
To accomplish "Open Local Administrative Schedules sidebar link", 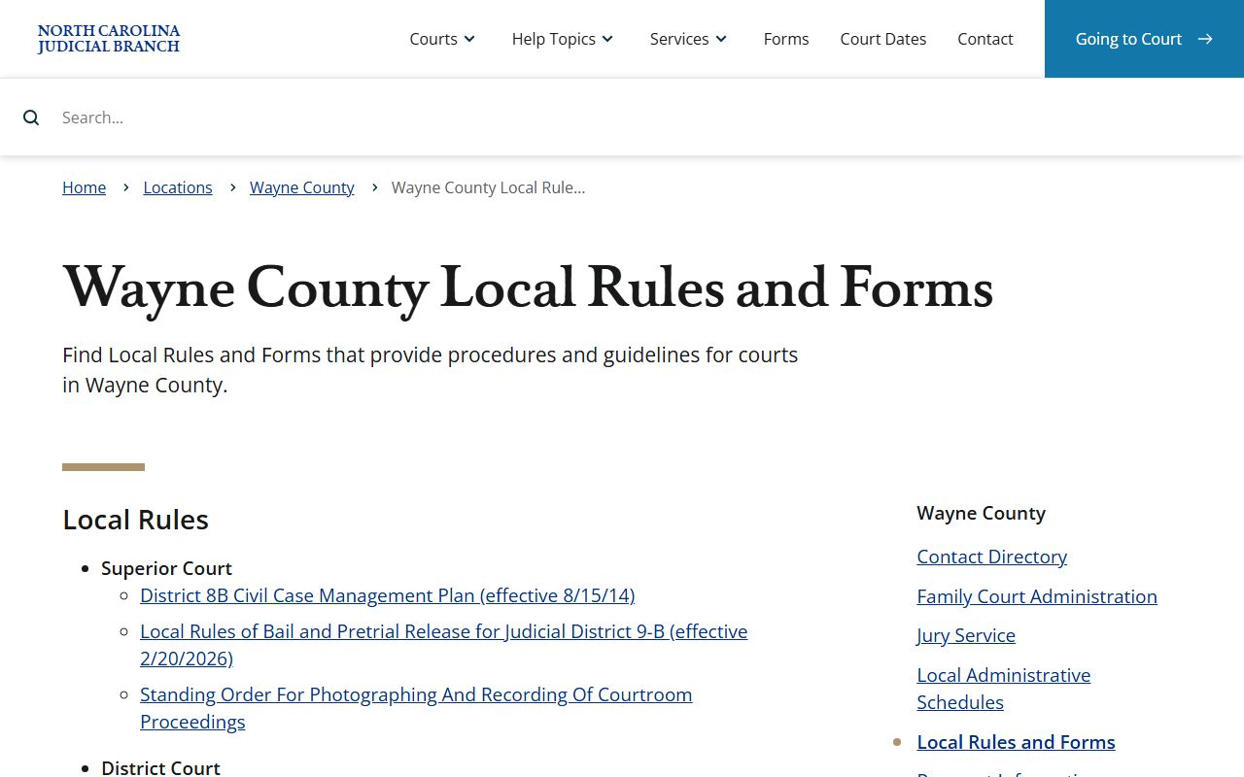I will click(1004, 689).
